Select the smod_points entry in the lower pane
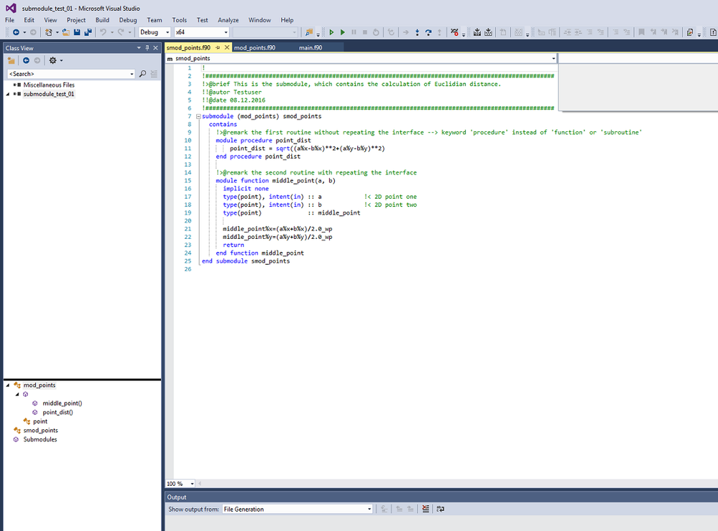718x531 pixels. [41, 431]
